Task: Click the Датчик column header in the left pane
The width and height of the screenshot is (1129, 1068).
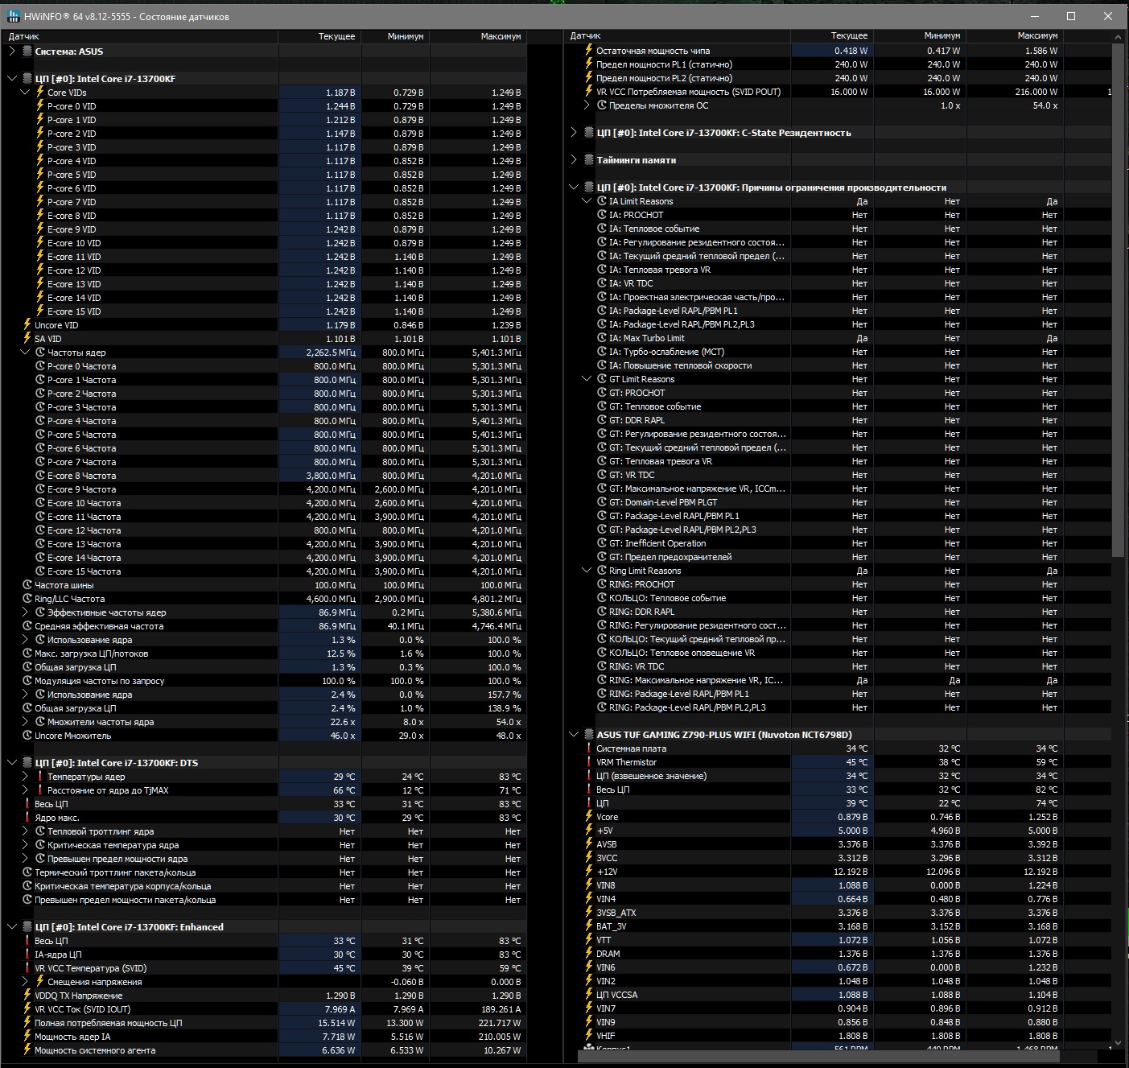Action: point(141,36)
